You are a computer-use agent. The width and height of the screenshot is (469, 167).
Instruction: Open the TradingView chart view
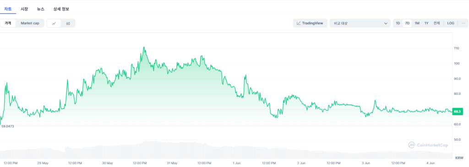(x=310, y=23)
